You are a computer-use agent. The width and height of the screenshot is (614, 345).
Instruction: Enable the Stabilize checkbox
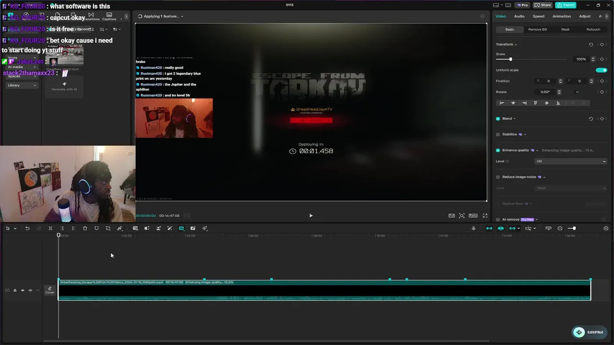(498, 135)
